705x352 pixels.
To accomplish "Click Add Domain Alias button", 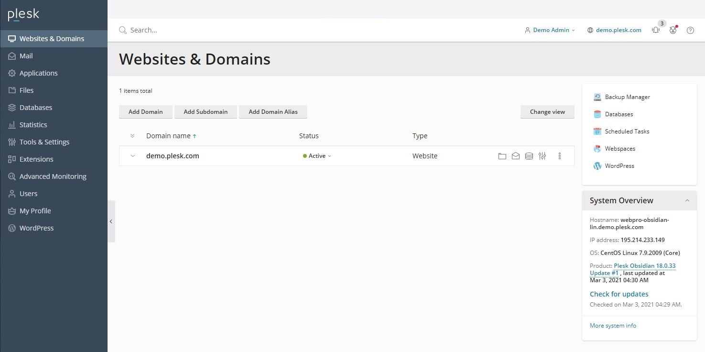I will pos(273,112).
